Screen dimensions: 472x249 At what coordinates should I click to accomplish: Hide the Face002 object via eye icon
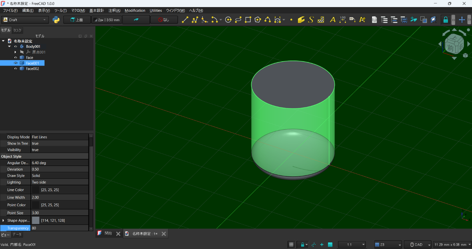[16, 69]
